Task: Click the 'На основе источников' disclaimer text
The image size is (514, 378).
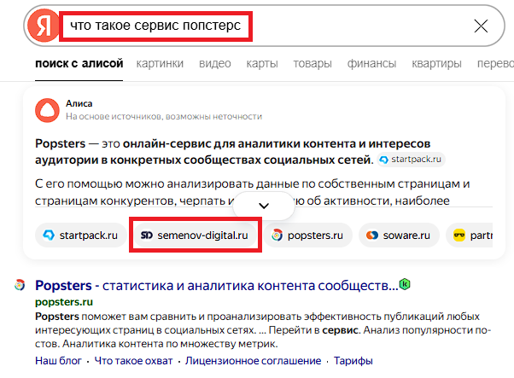Action: (164, 117)
